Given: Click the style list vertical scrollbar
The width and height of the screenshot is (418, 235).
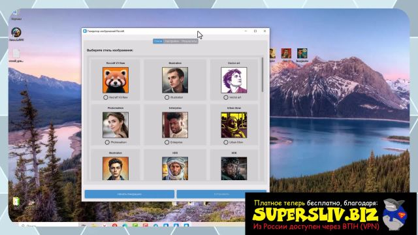Looking at the screenshot, I should tap(263, 75).
